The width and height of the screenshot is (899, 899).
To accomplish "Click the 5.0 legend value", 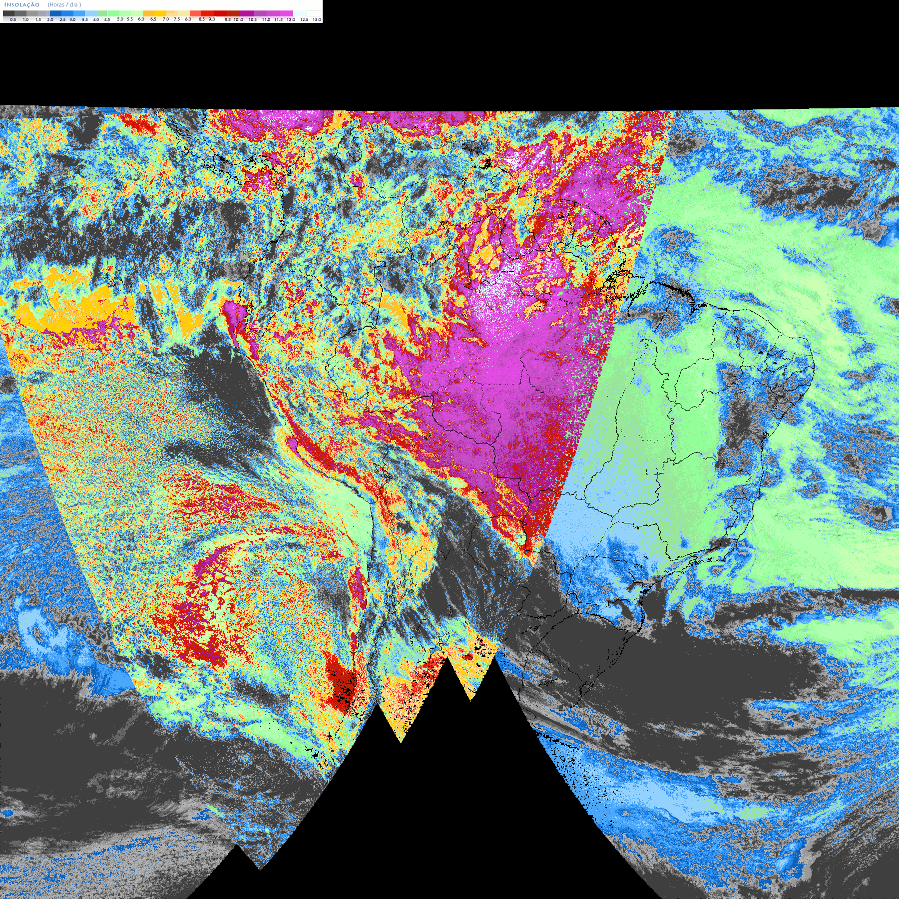I will click(120, 19).
